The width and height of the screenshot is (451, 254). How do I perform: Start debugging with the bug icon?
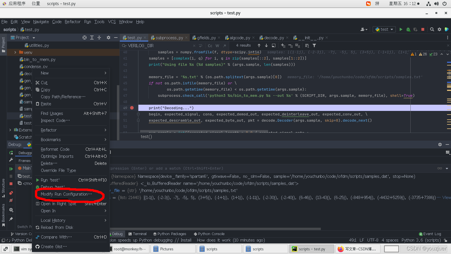point(408,29)
